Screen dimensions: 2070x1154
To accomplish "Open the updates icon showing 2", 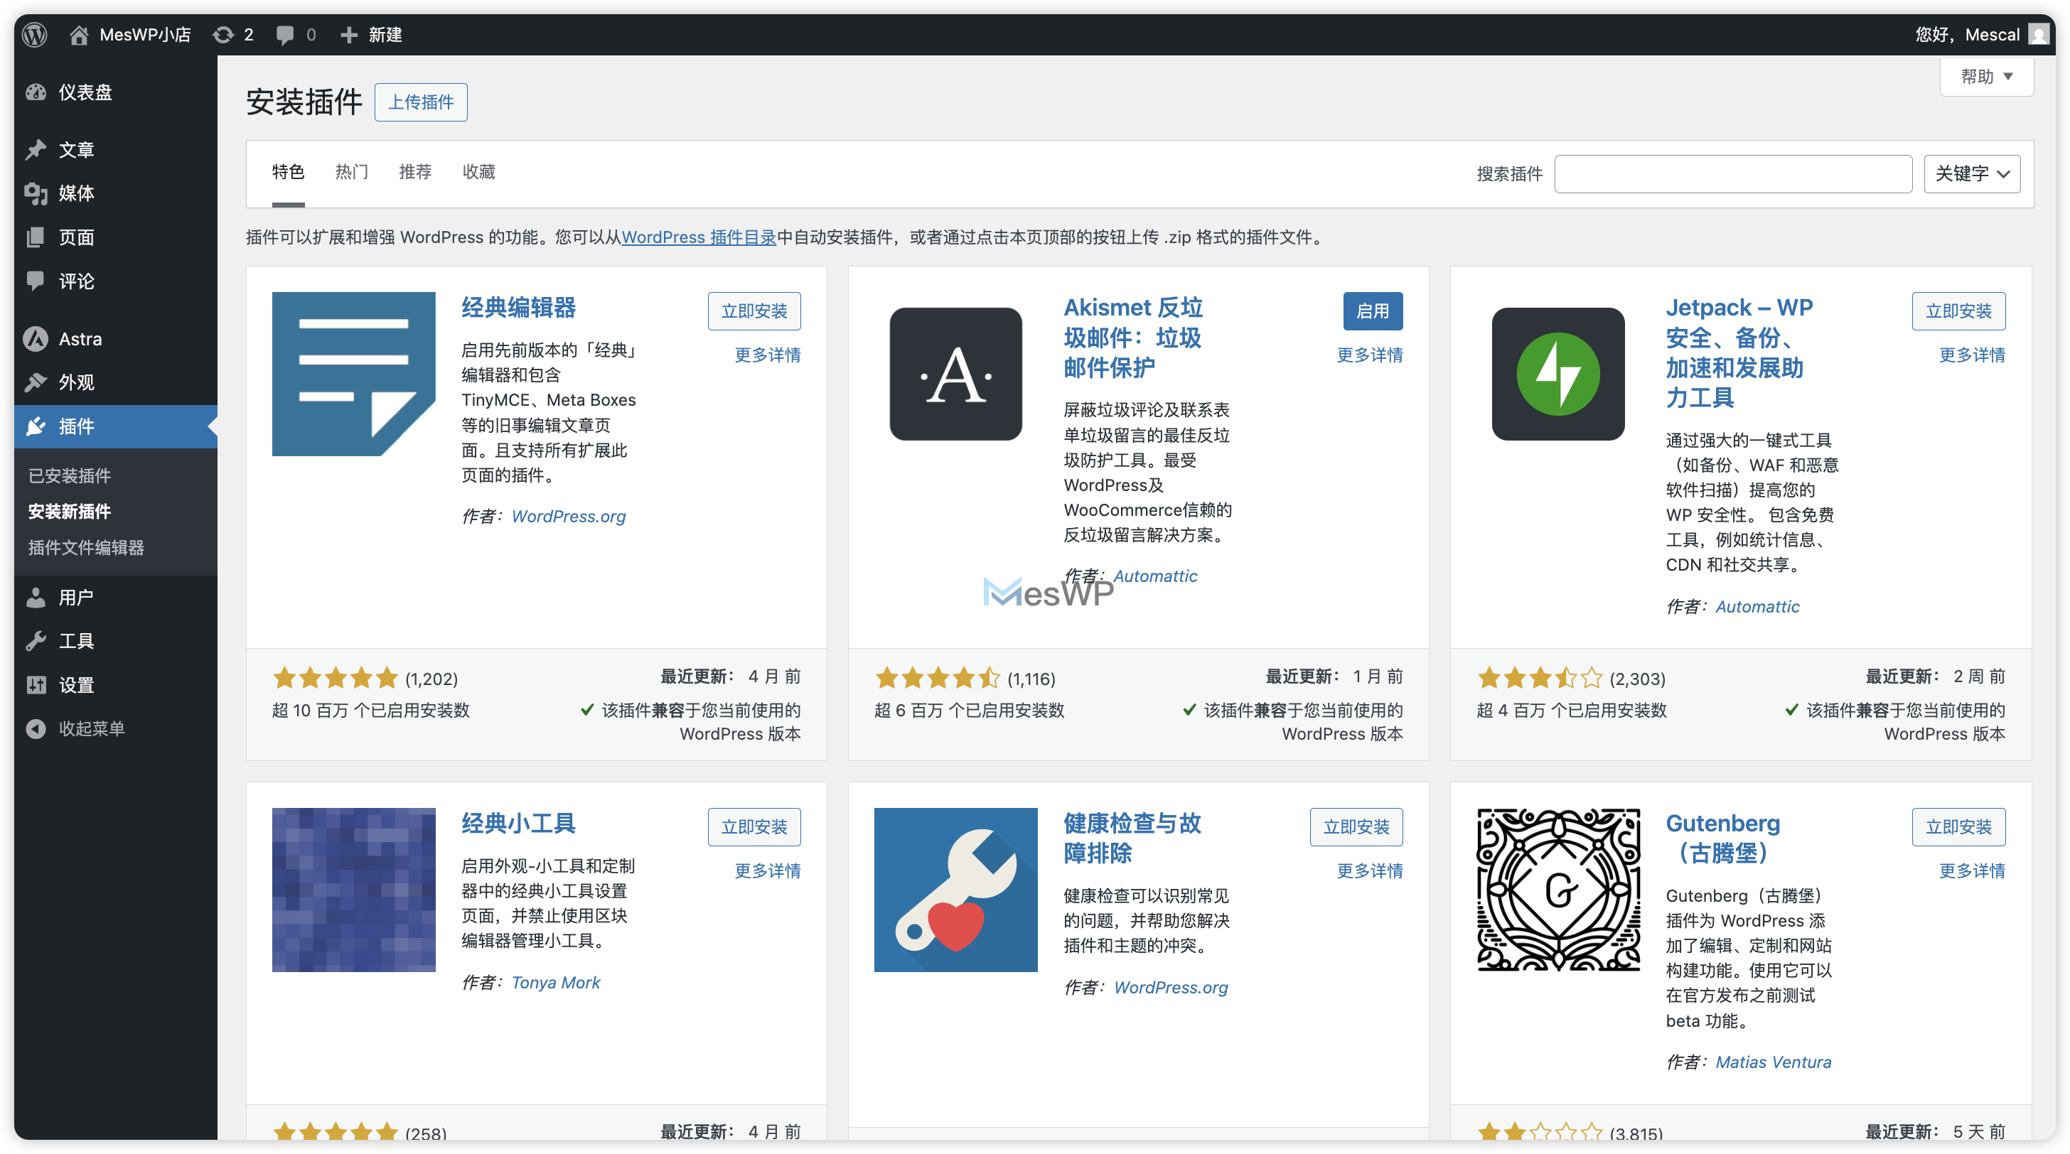I will point(223,35).
